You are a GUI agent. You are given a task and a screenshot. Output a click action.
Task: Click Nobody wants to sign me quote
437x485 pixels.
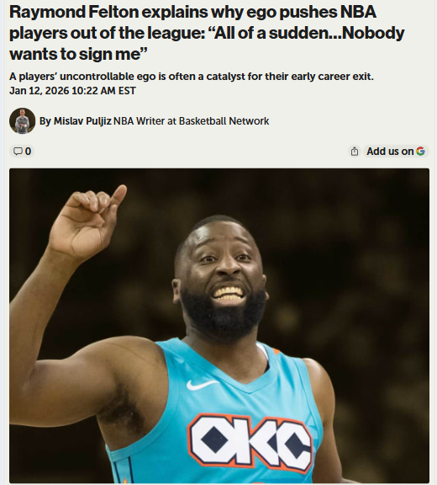pyautogui.click(x=207, y=43)
